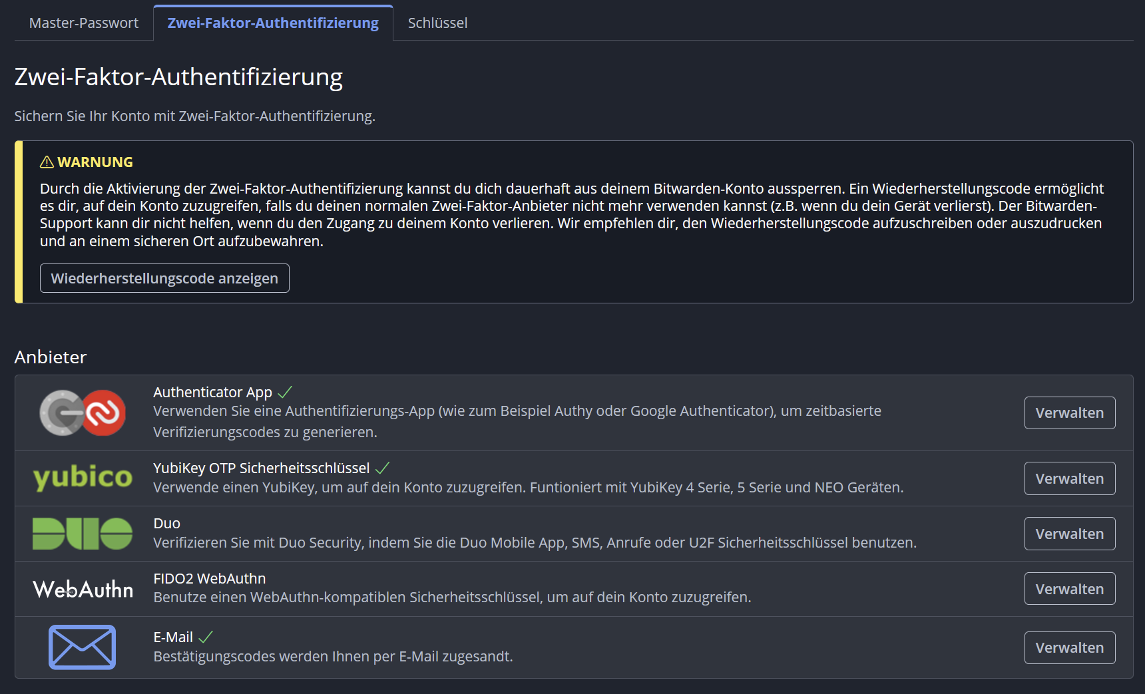
Task: Click the yubico logo
Action: point(83,477)
